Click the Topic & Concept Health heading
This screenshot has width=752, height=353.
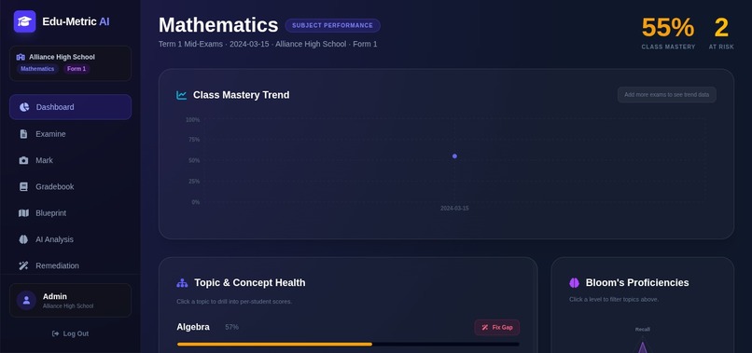coord(250,282)
